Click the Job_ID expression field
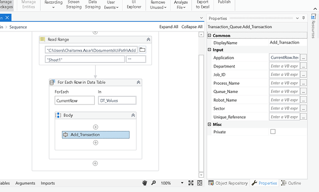319x192 pixels. tap(284, 74)
